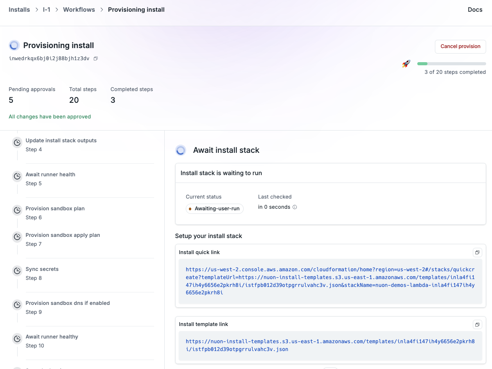Select the Sync secrets step 8

[x=42, y=274]
